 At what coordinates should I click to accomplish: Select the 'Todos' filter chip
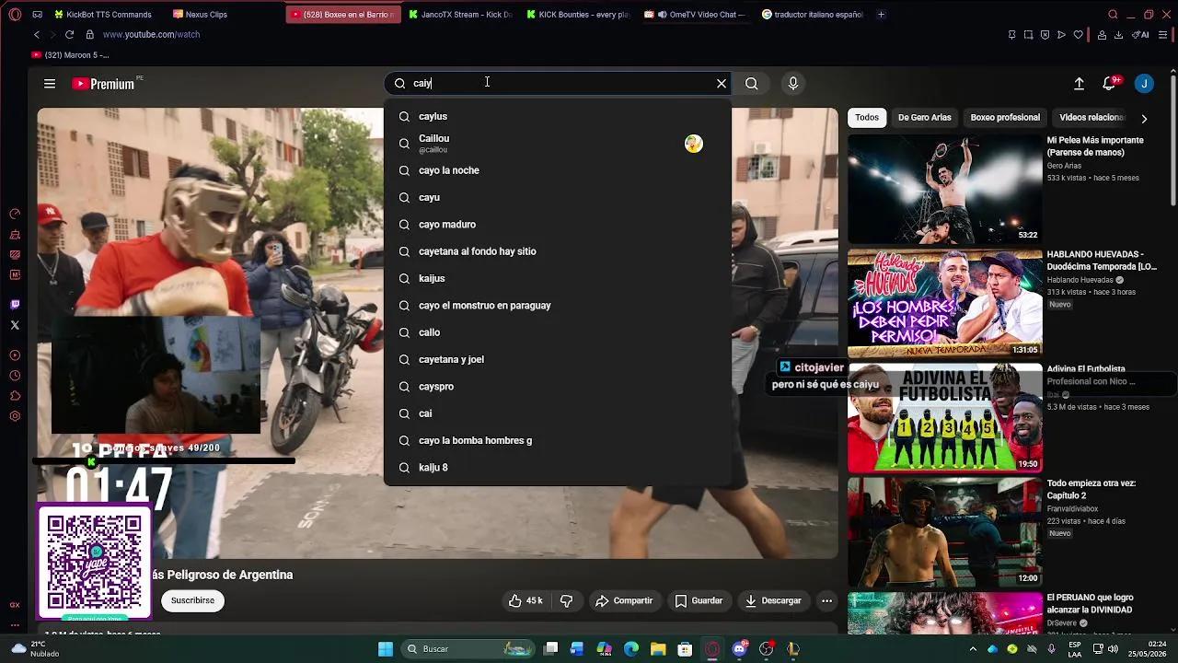pyautogui.click(x=867, y=118)
